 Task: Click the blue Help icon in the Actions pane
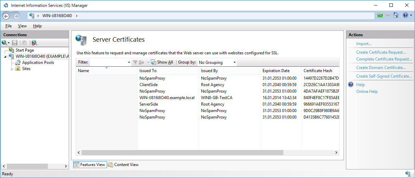350,85
